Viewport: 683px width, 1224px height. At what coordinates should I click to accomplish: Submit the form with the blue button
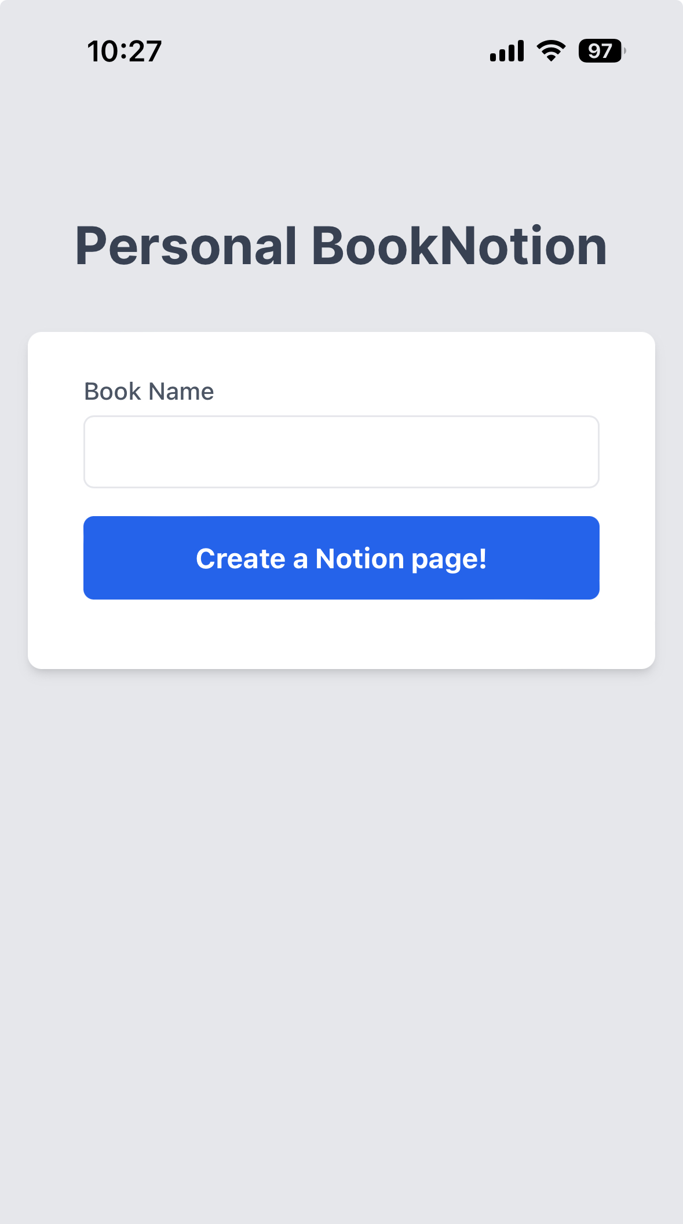pos(341,558)
